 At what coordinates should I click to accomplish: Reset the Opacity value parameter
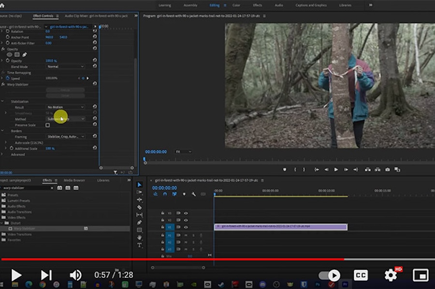point(95,60)
